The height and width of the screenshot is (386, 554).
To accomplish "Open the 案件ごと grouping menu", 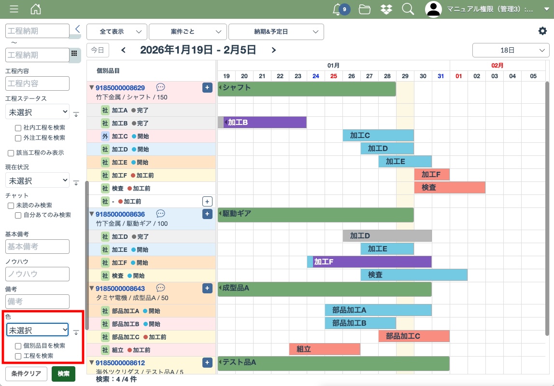I will coord(187,31).
